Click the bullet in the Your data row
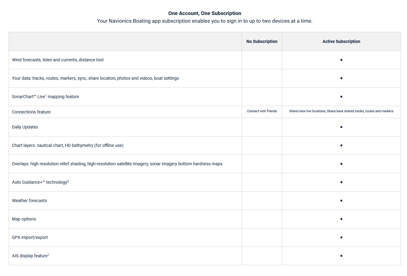Screen dimensions: 407x276 tap(341, 78)
